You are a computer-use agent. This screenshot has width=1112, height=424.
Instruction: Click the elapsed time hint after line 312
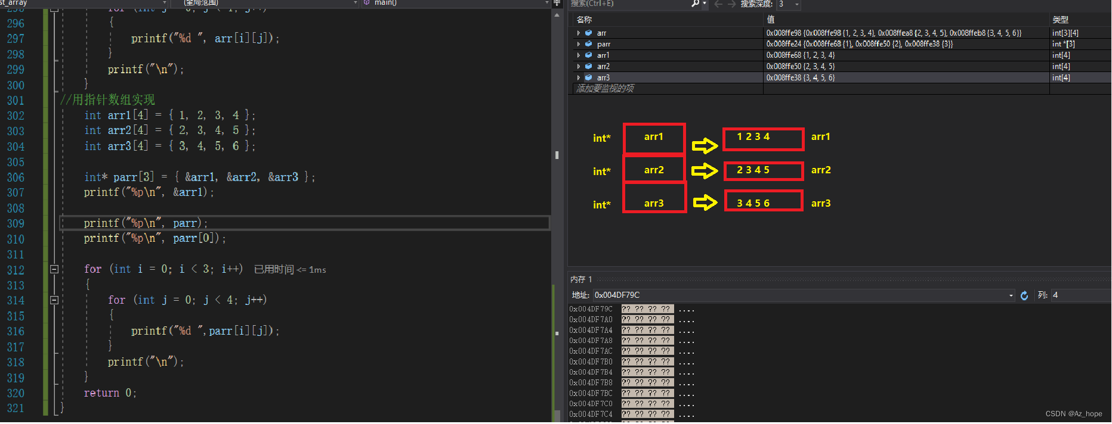click(x=290, y=270)
